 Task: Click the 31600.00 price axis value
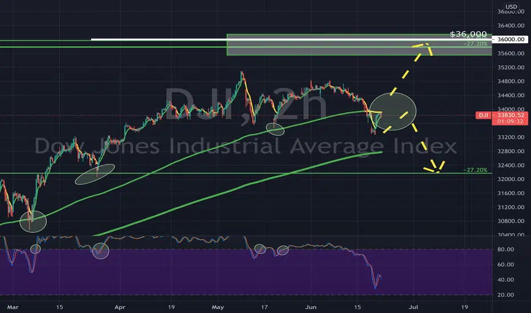[510, 193]
